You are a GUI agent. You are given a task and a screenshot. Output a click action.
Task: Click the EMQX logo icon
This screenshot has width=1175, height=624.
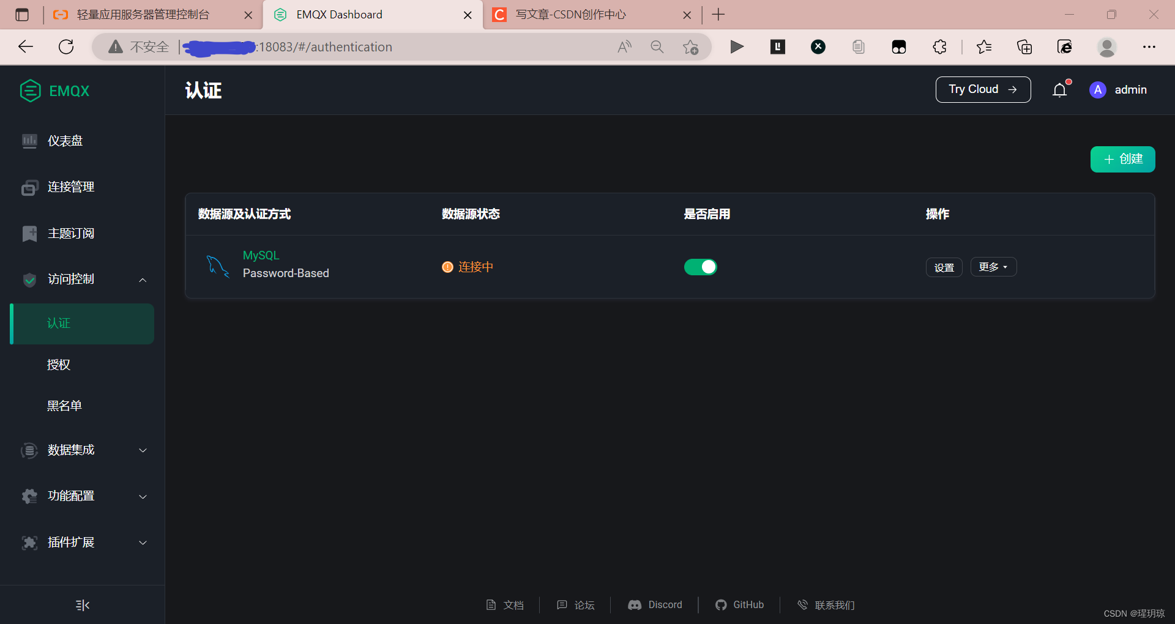point(30,91)
